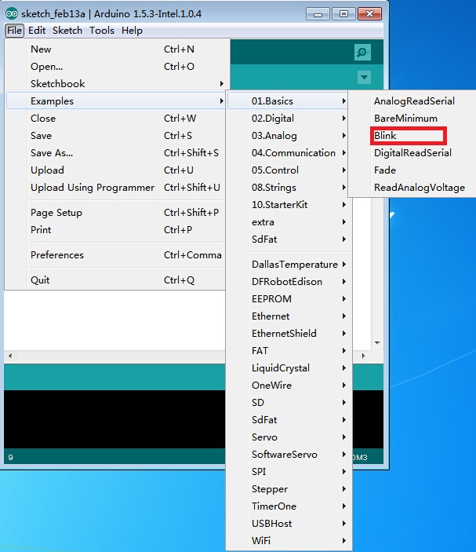Open the File menu

(x=14, y=31)
